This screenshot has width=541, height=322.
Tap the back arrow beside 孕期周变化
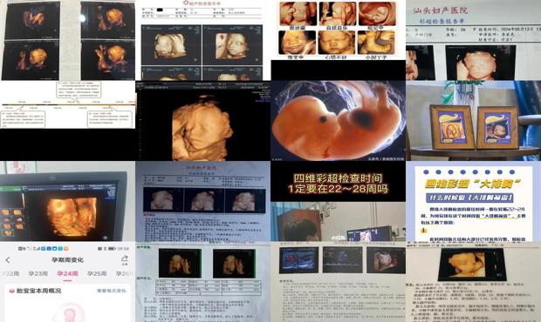(x=8, y=260)
